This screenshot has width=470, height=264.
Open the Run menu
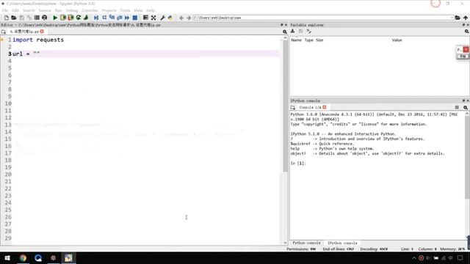click(x=58, y=10)
